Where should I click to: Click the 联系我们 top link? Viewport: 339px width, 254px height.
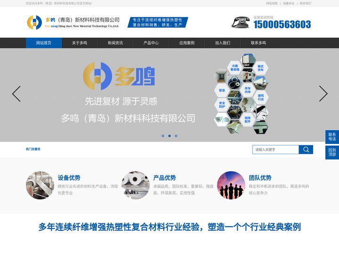(305, 3)
